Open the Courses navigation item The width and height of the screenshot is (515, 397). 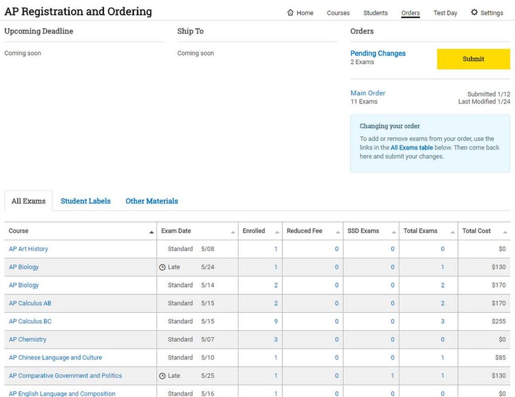click(x=338, y=13)
